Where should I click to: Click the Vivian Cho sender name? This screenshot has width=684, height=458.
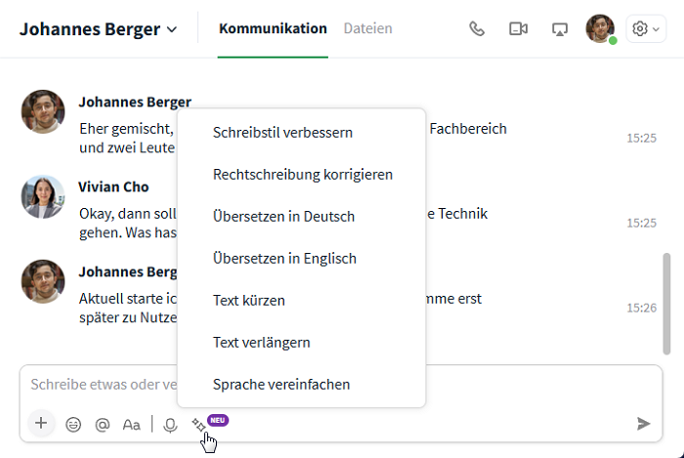pos(113,187)
